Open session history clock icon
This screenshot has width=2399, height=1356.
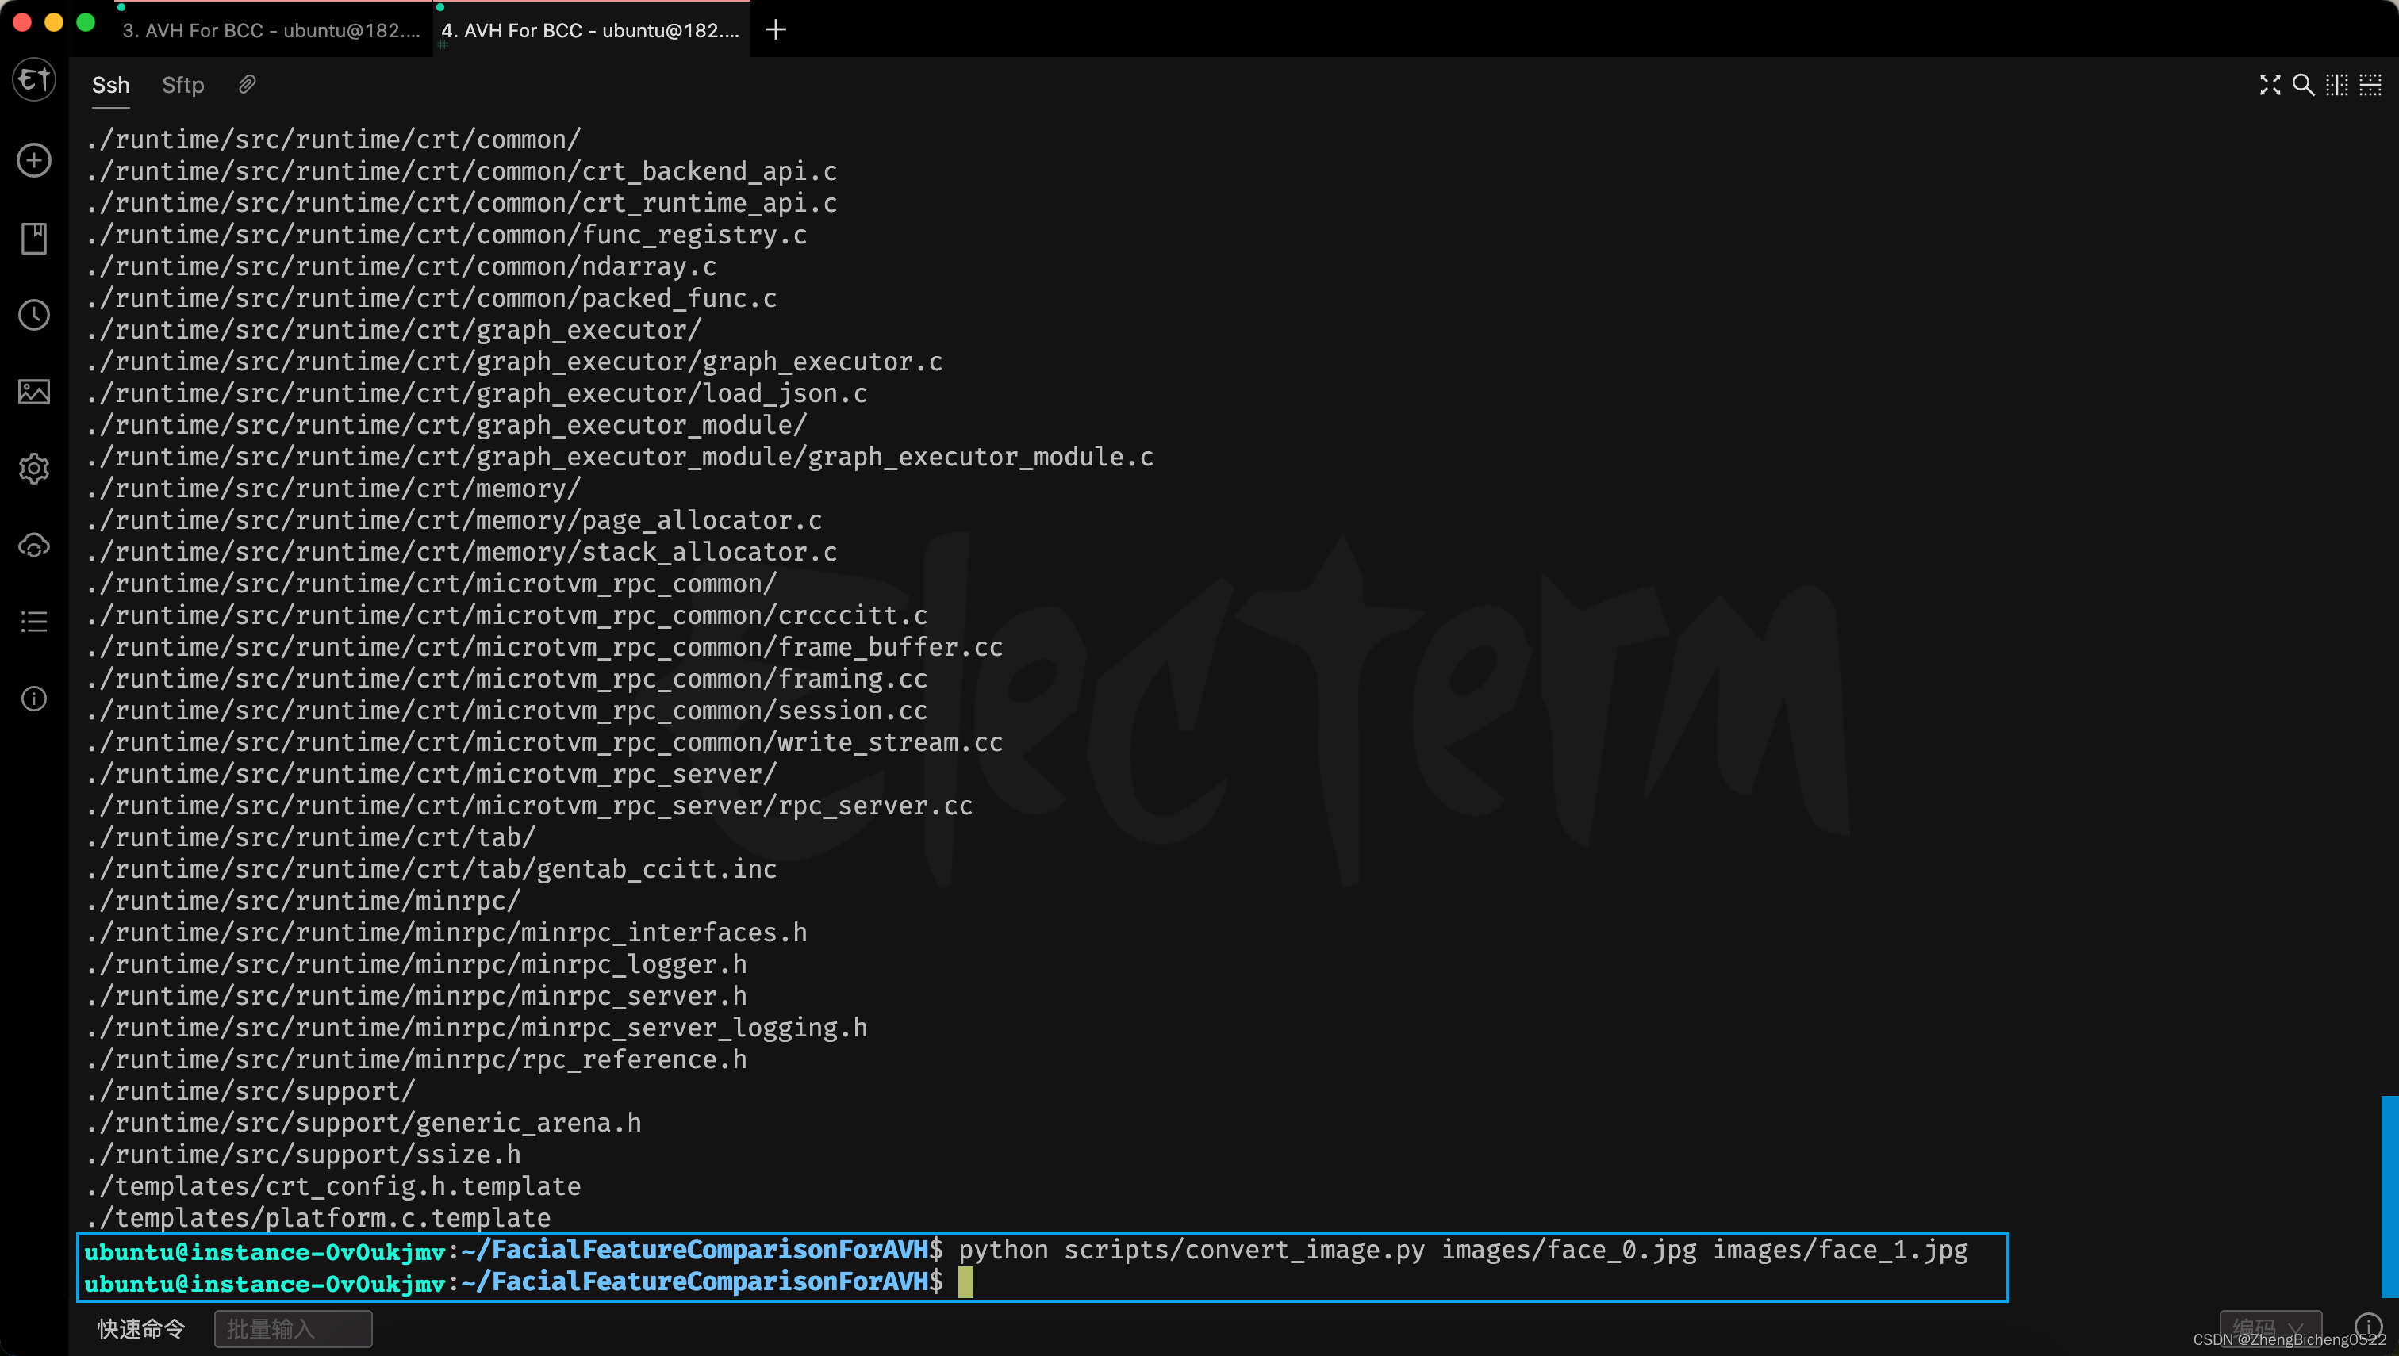coord(34,315)
